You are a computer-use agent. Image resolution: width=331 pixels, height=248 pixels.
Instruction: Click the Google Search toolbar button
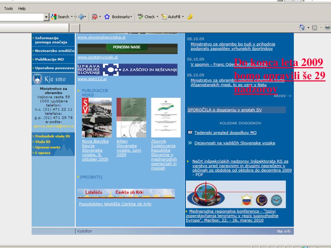[x=60, y=17]
